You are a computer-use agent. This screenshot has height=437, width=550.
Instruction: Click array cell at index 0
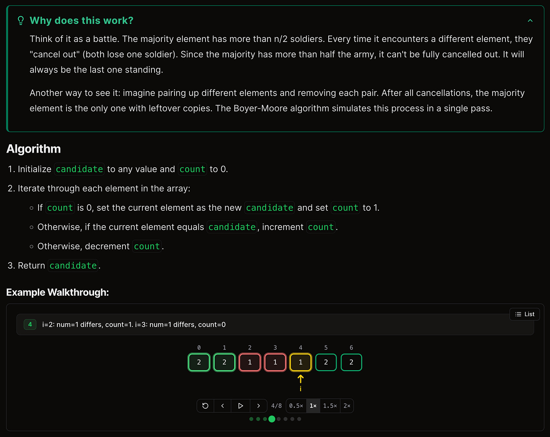point(199,362)
